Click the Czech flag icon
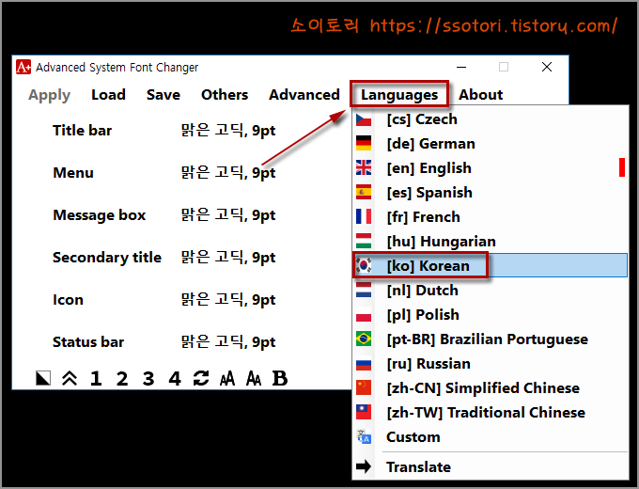Screen dimensions: 639x489 [364, 119]
